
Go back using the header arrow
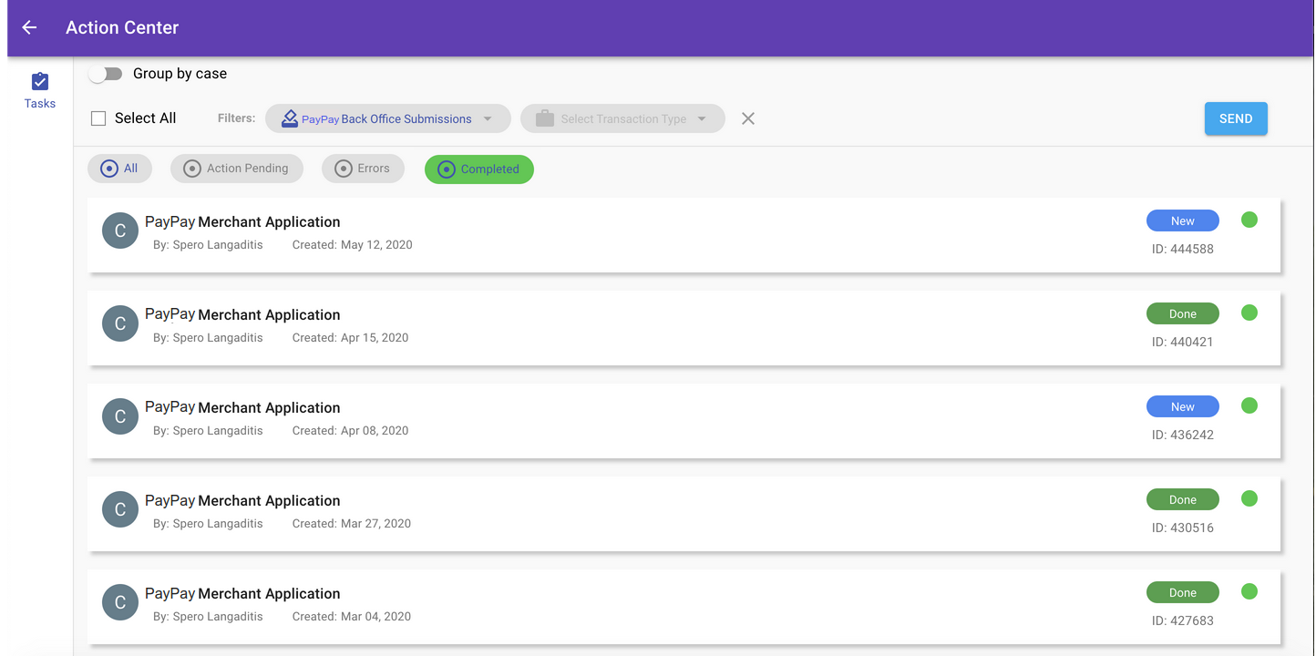[29, 27]
